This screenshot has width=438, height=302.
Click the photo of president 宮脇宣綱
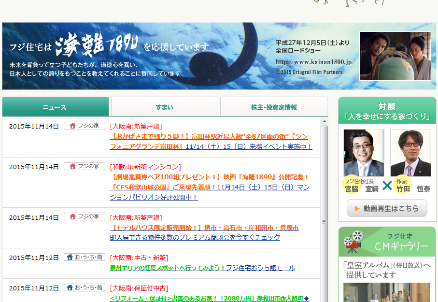tap(364, 152)
